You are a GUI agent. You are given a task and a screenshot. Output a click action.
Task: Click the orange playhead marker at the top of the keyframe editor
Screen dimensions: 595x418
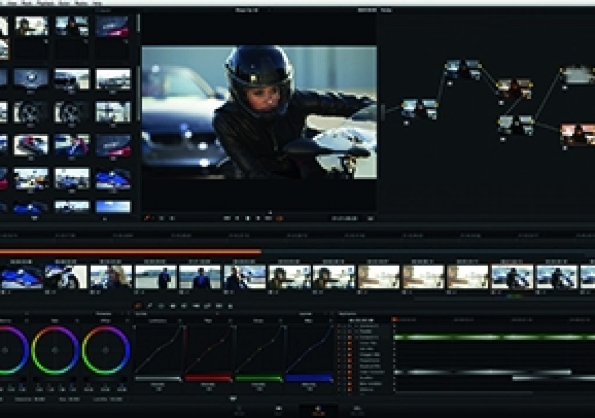tap(395, 320)
